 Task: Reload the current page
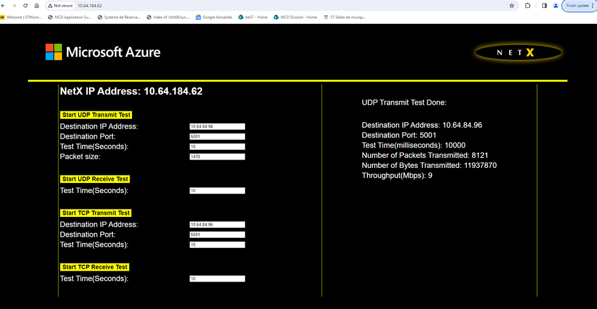coord(26,6)
